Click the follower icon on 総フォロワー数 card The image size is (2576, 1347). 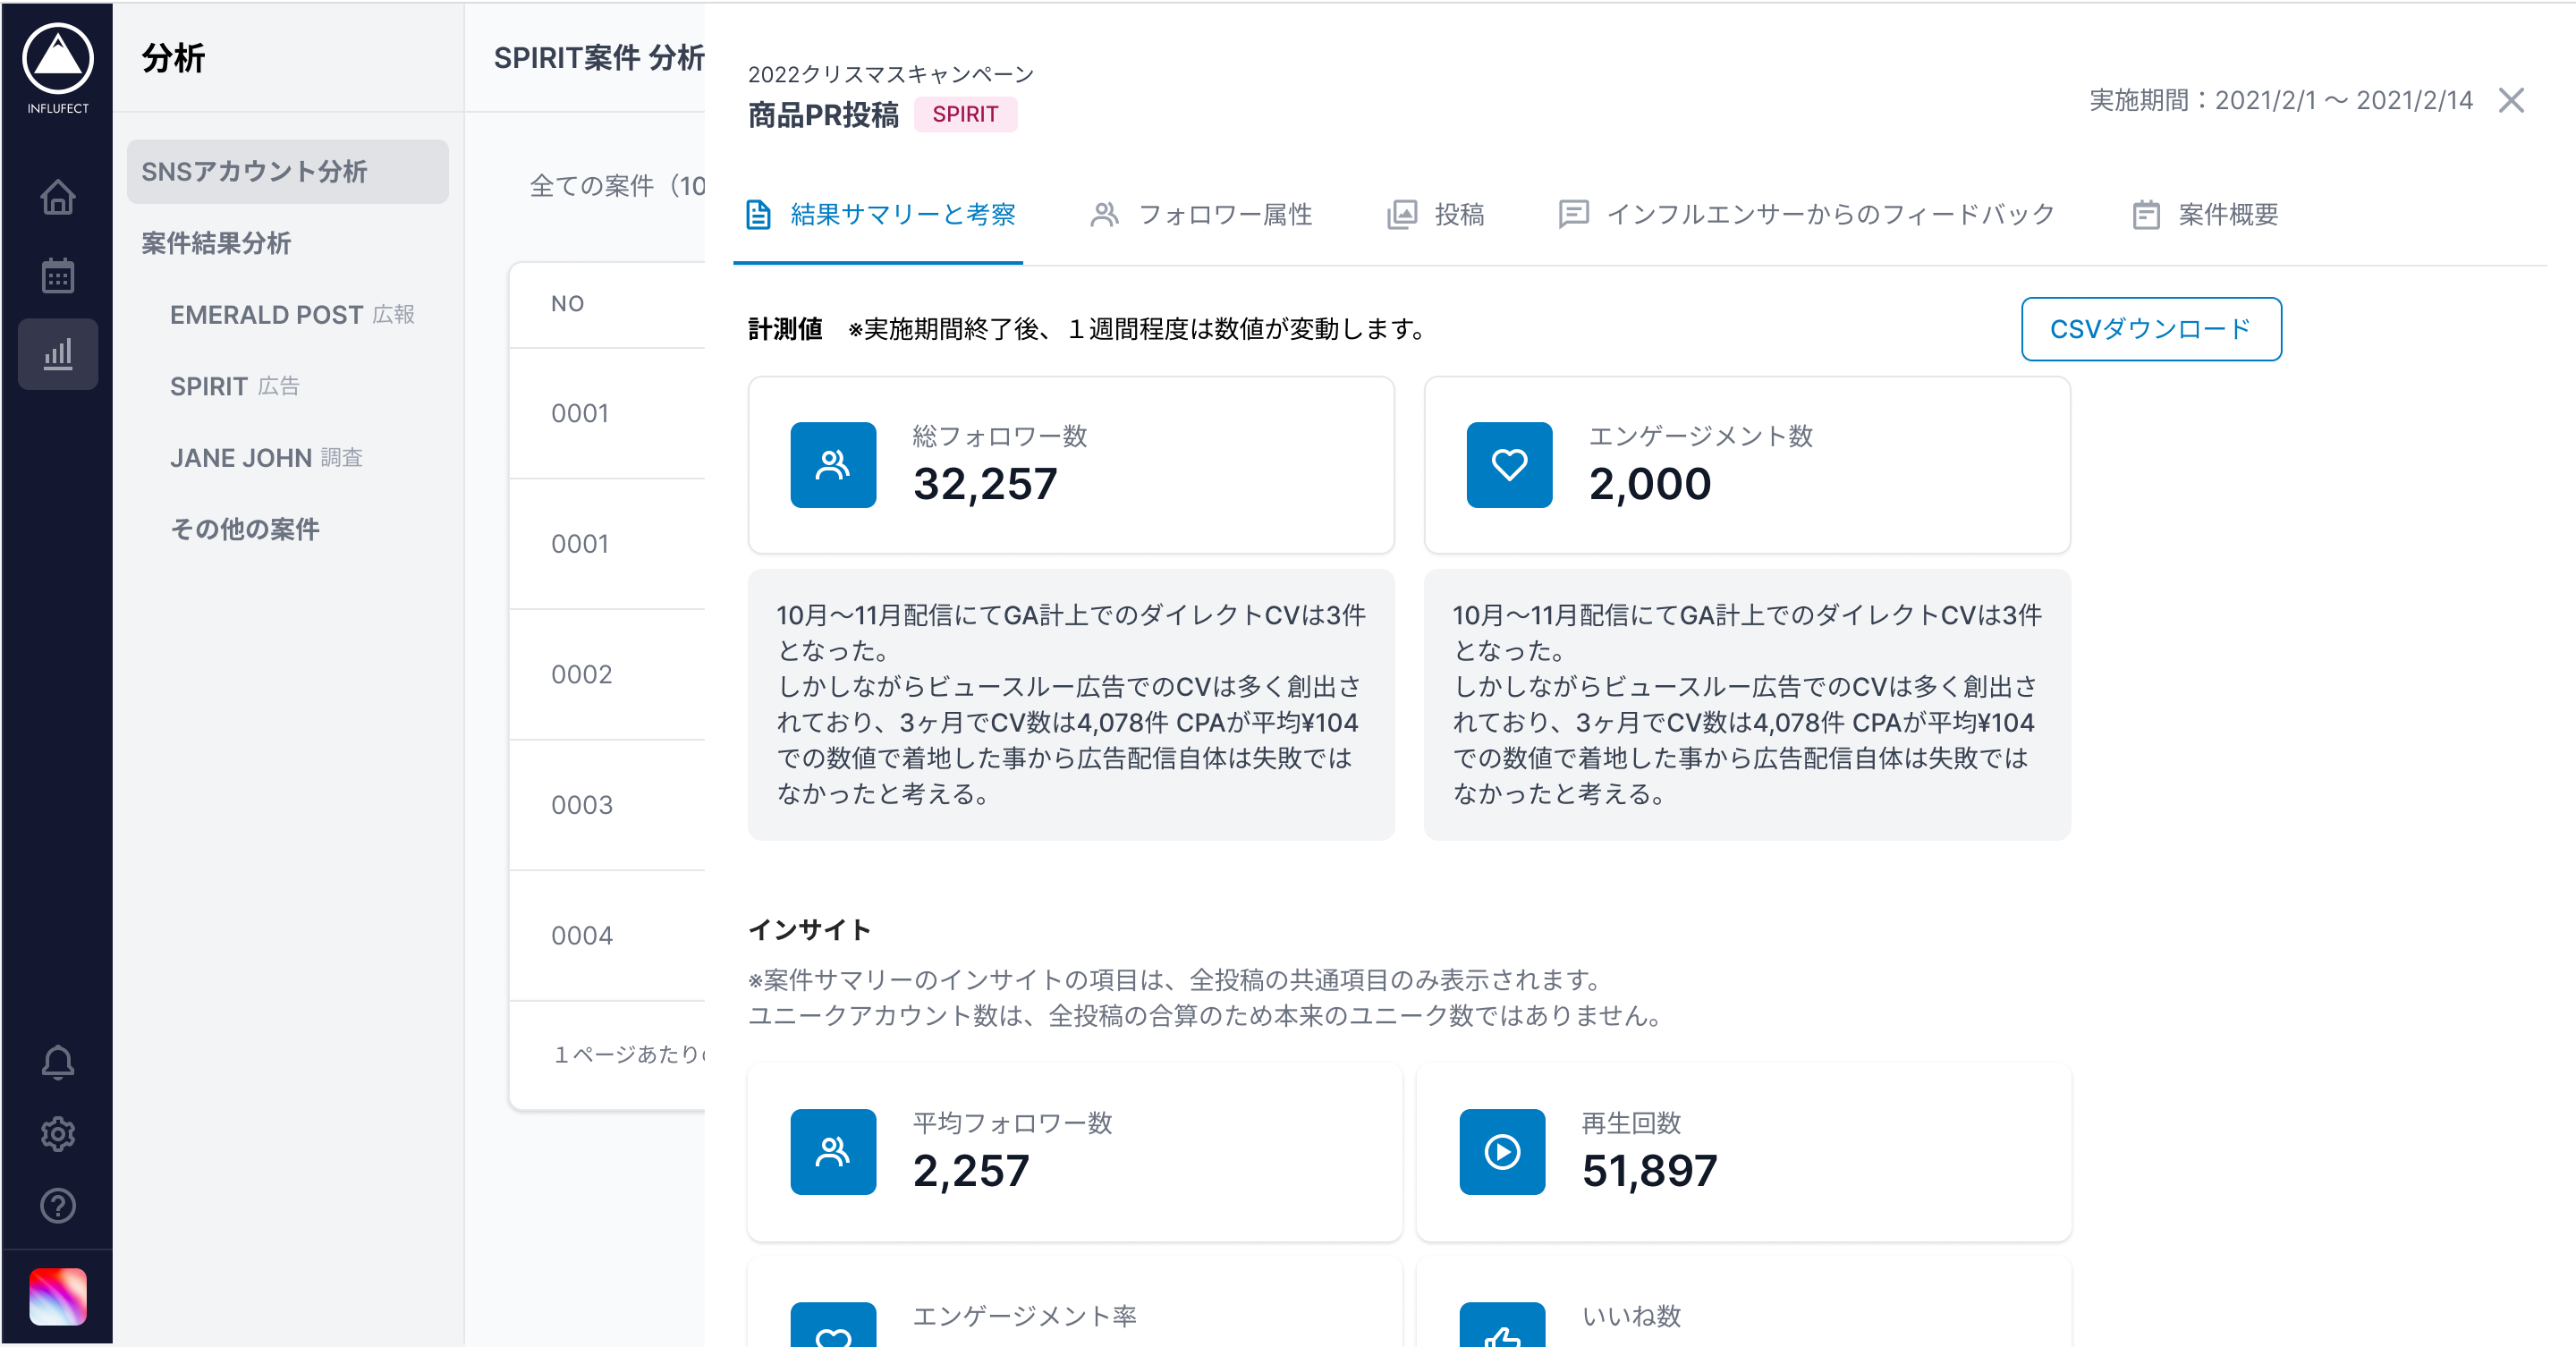(x=833, y=464)
